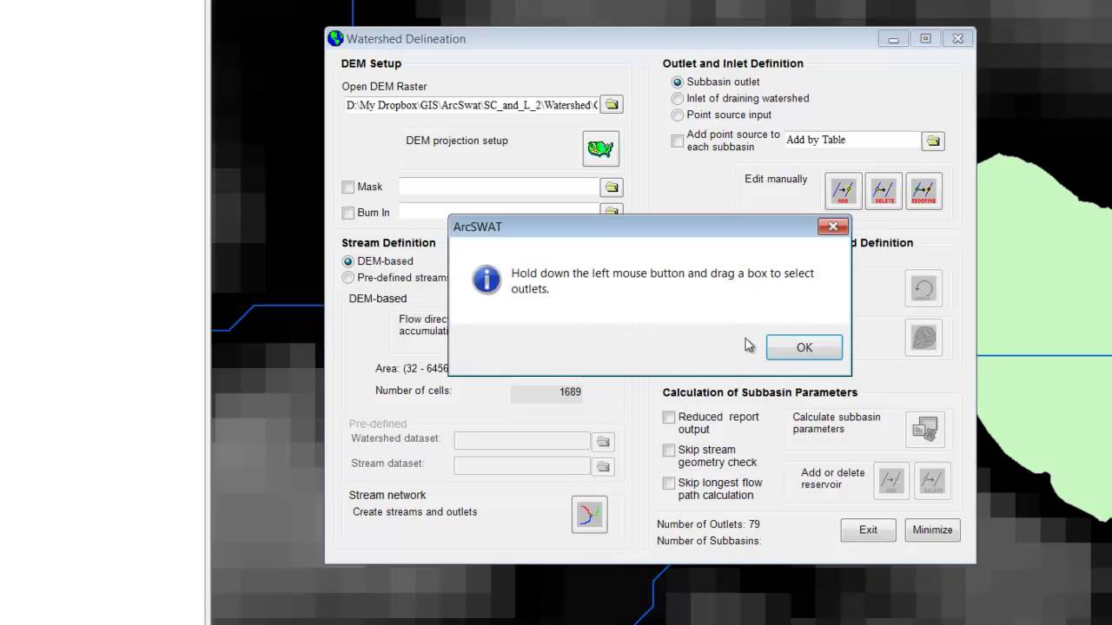Click the 'DEM projection setup' label
Screen dimensions: 1112x625
pos(457,141)
